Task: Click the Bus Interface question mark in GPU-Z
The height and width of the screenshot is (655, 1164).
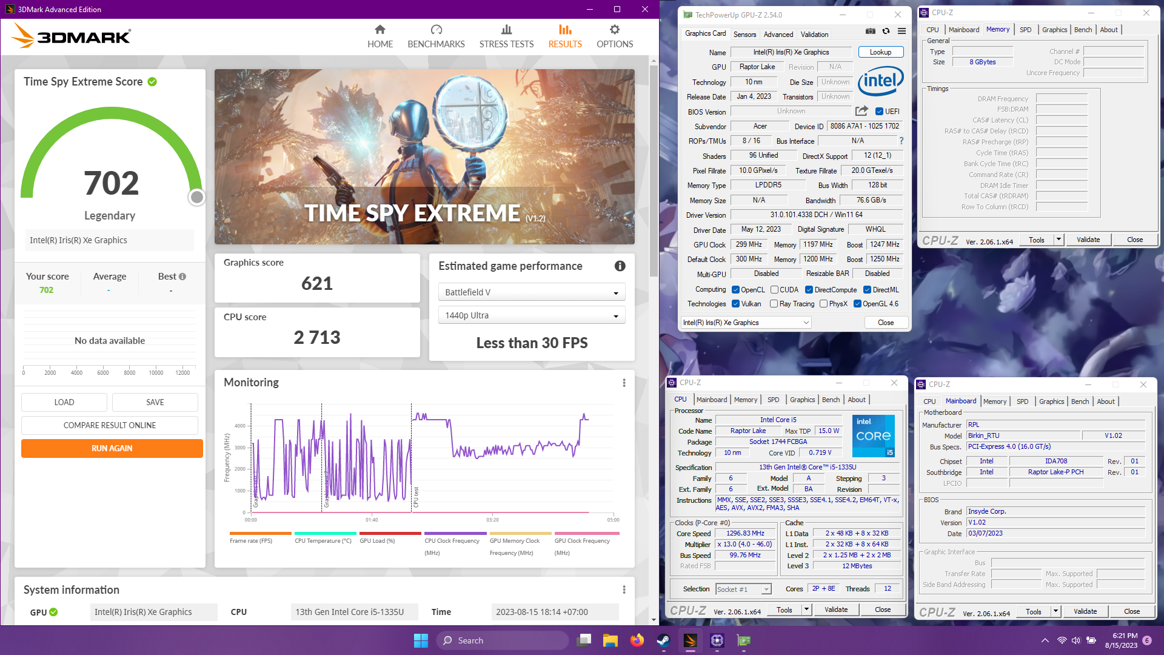Action: coord(901,141)
